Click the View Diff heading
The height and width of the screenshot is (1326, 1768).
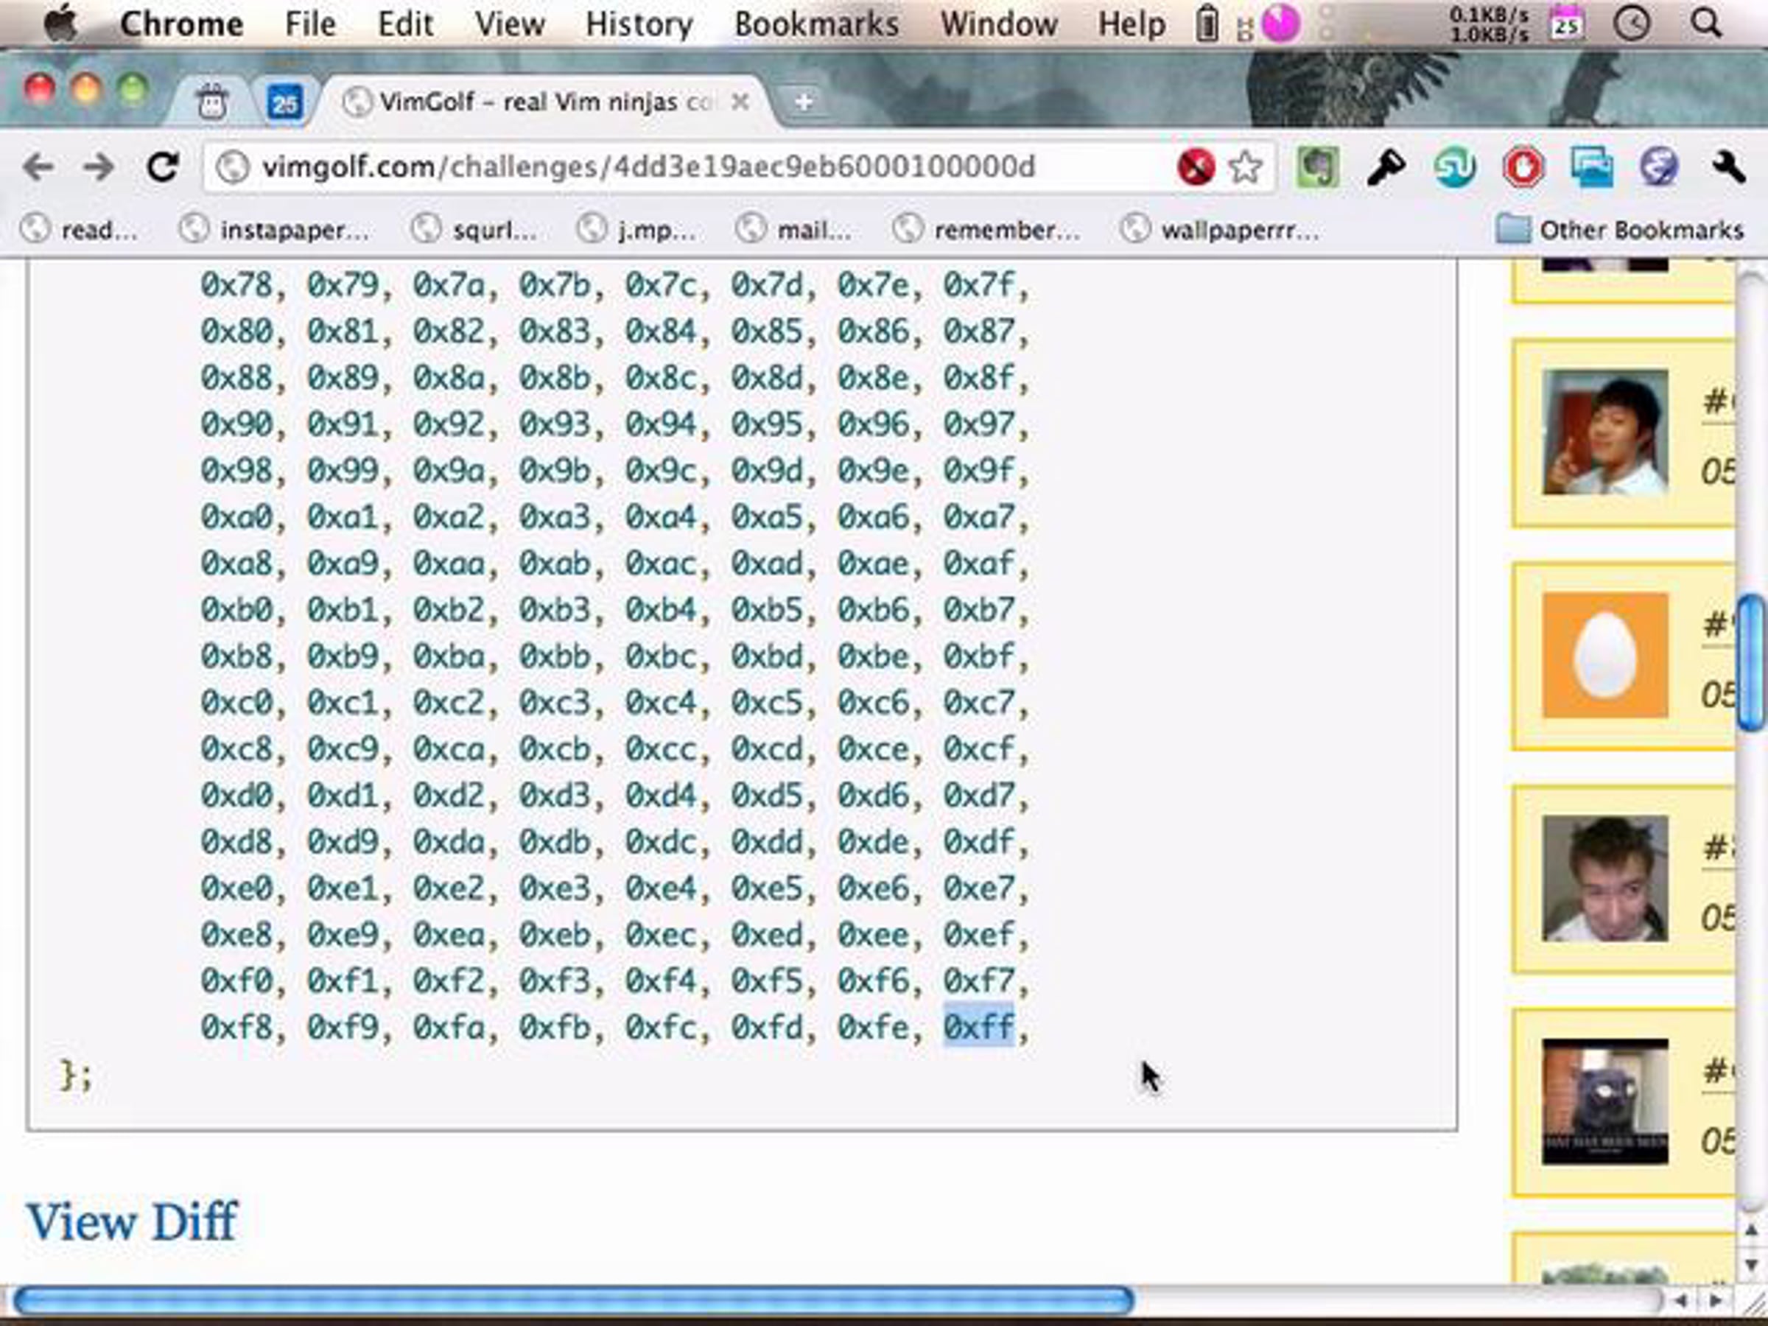pos(132,1222)
